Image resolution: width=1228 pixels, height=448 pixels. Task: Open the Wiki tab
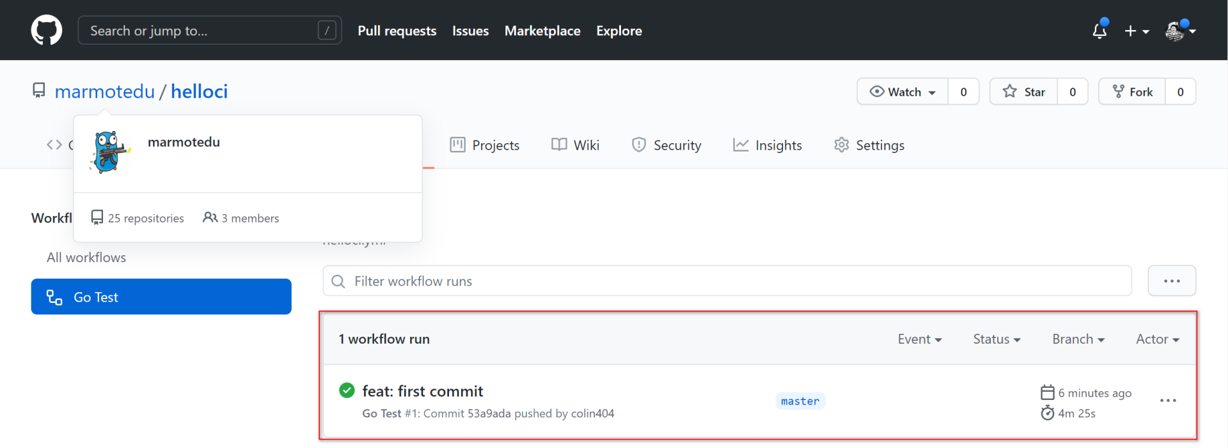pyautogui.click(x=576, y=145)
